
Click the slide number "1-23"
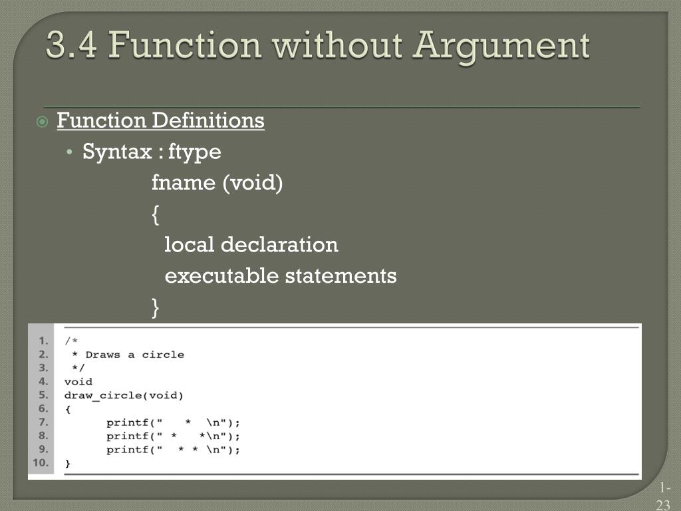664,496
